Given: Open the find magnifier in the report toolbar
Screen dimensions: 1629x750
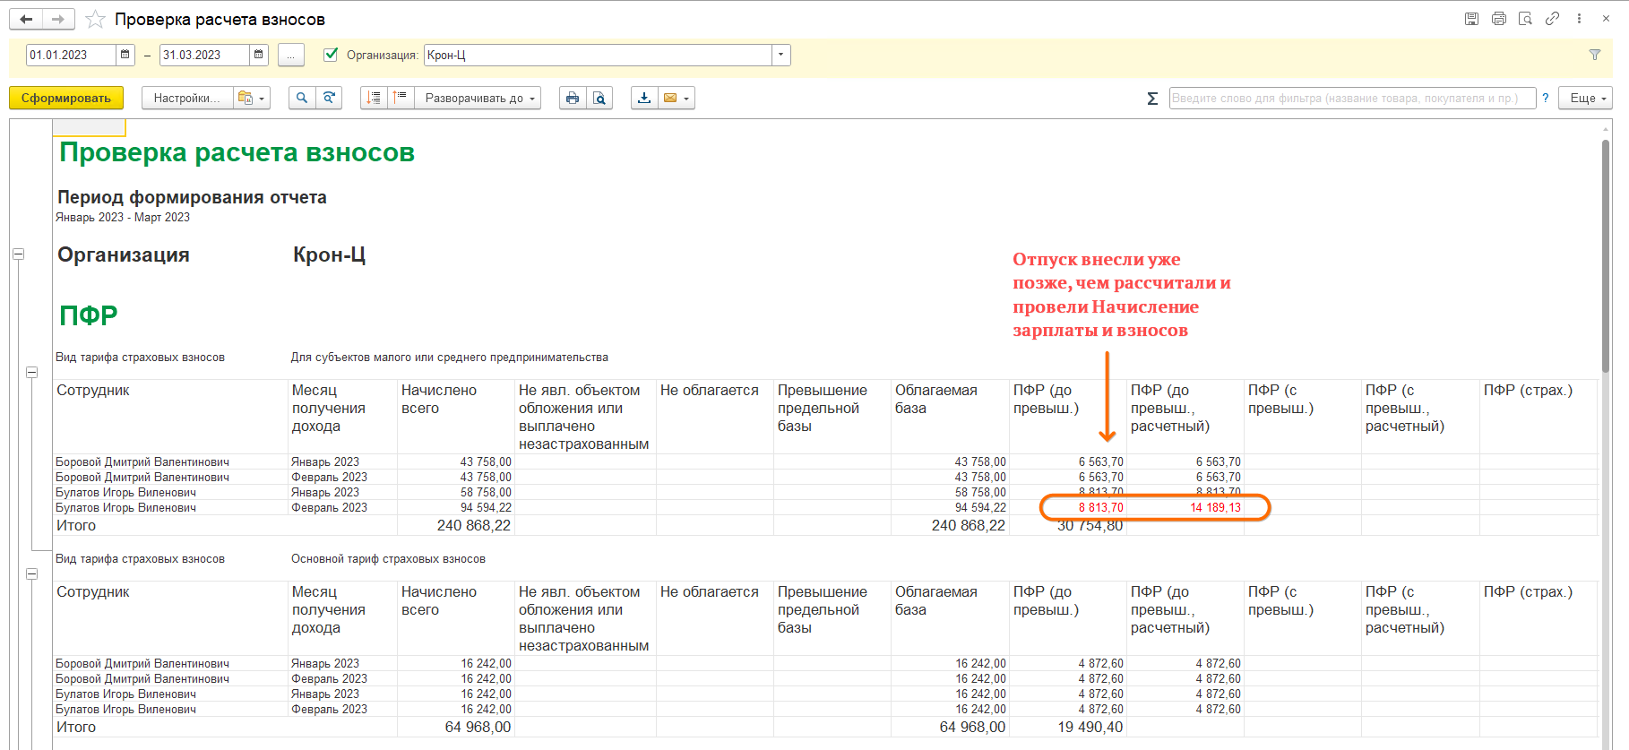Looking at the screenshot, I should (302, 98).
